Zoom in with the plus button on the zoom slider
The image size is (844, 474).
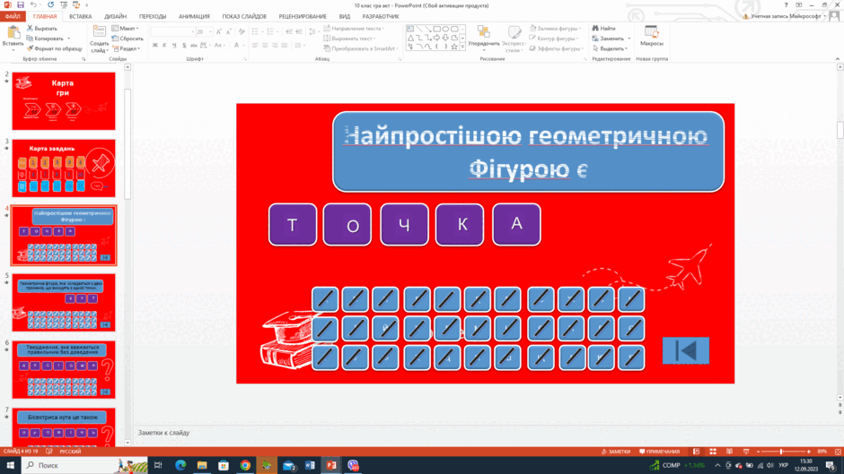pos(809,452)
